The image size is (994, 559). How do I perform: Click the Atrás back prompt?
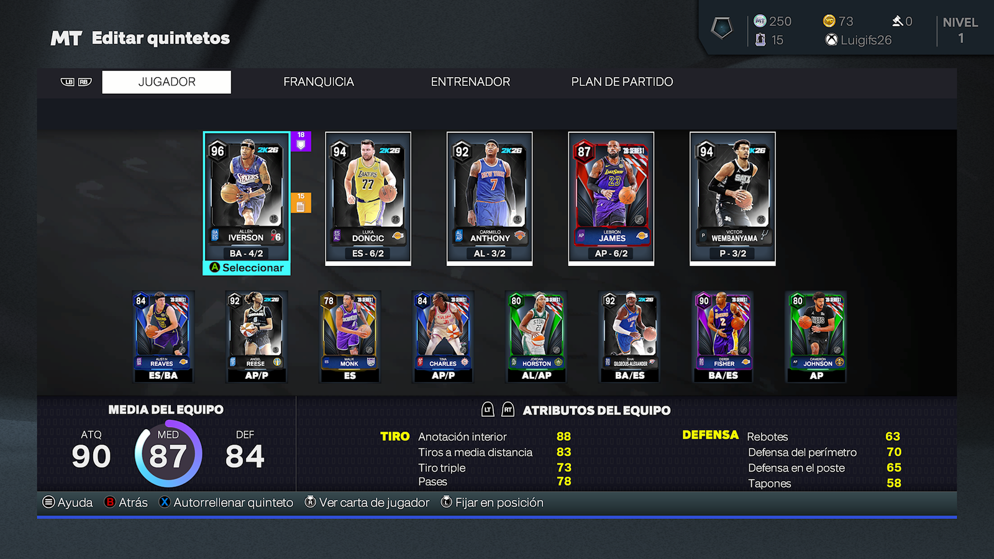(x=126, y=502)
